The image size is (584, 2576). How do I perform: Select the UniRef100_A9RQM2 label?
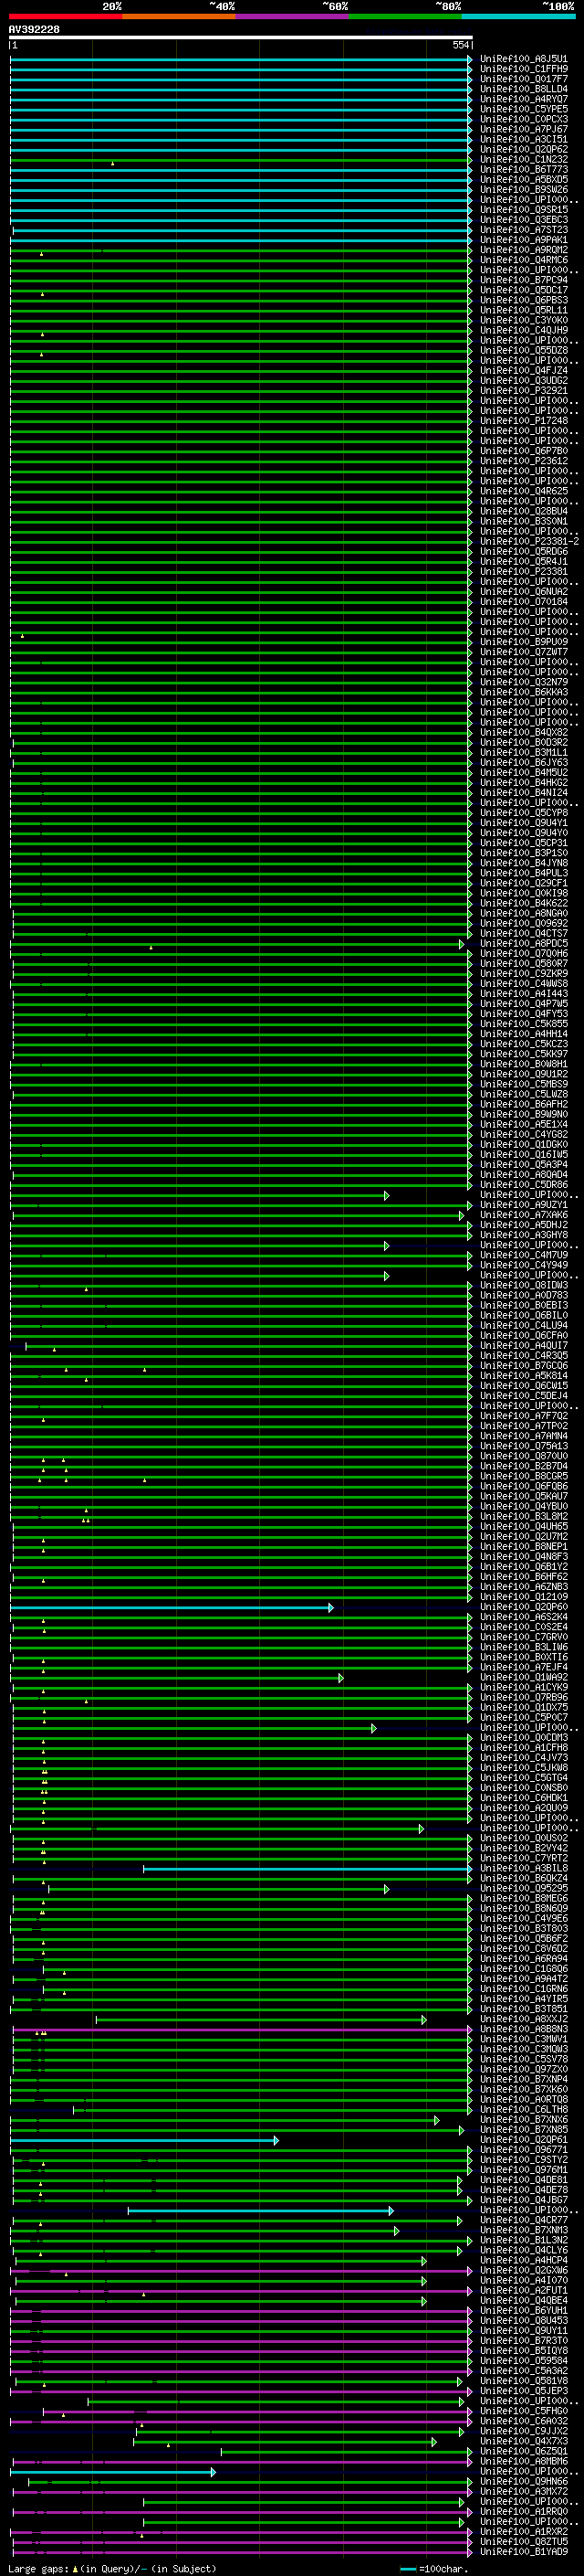coord(523,250)
